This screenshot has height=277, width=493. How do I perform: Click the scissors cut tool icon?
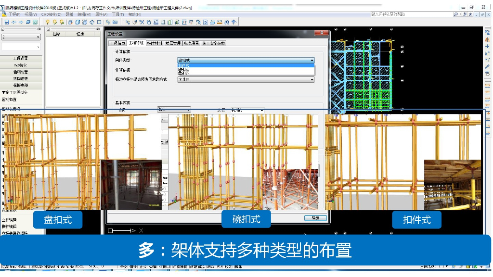point(142,22)
